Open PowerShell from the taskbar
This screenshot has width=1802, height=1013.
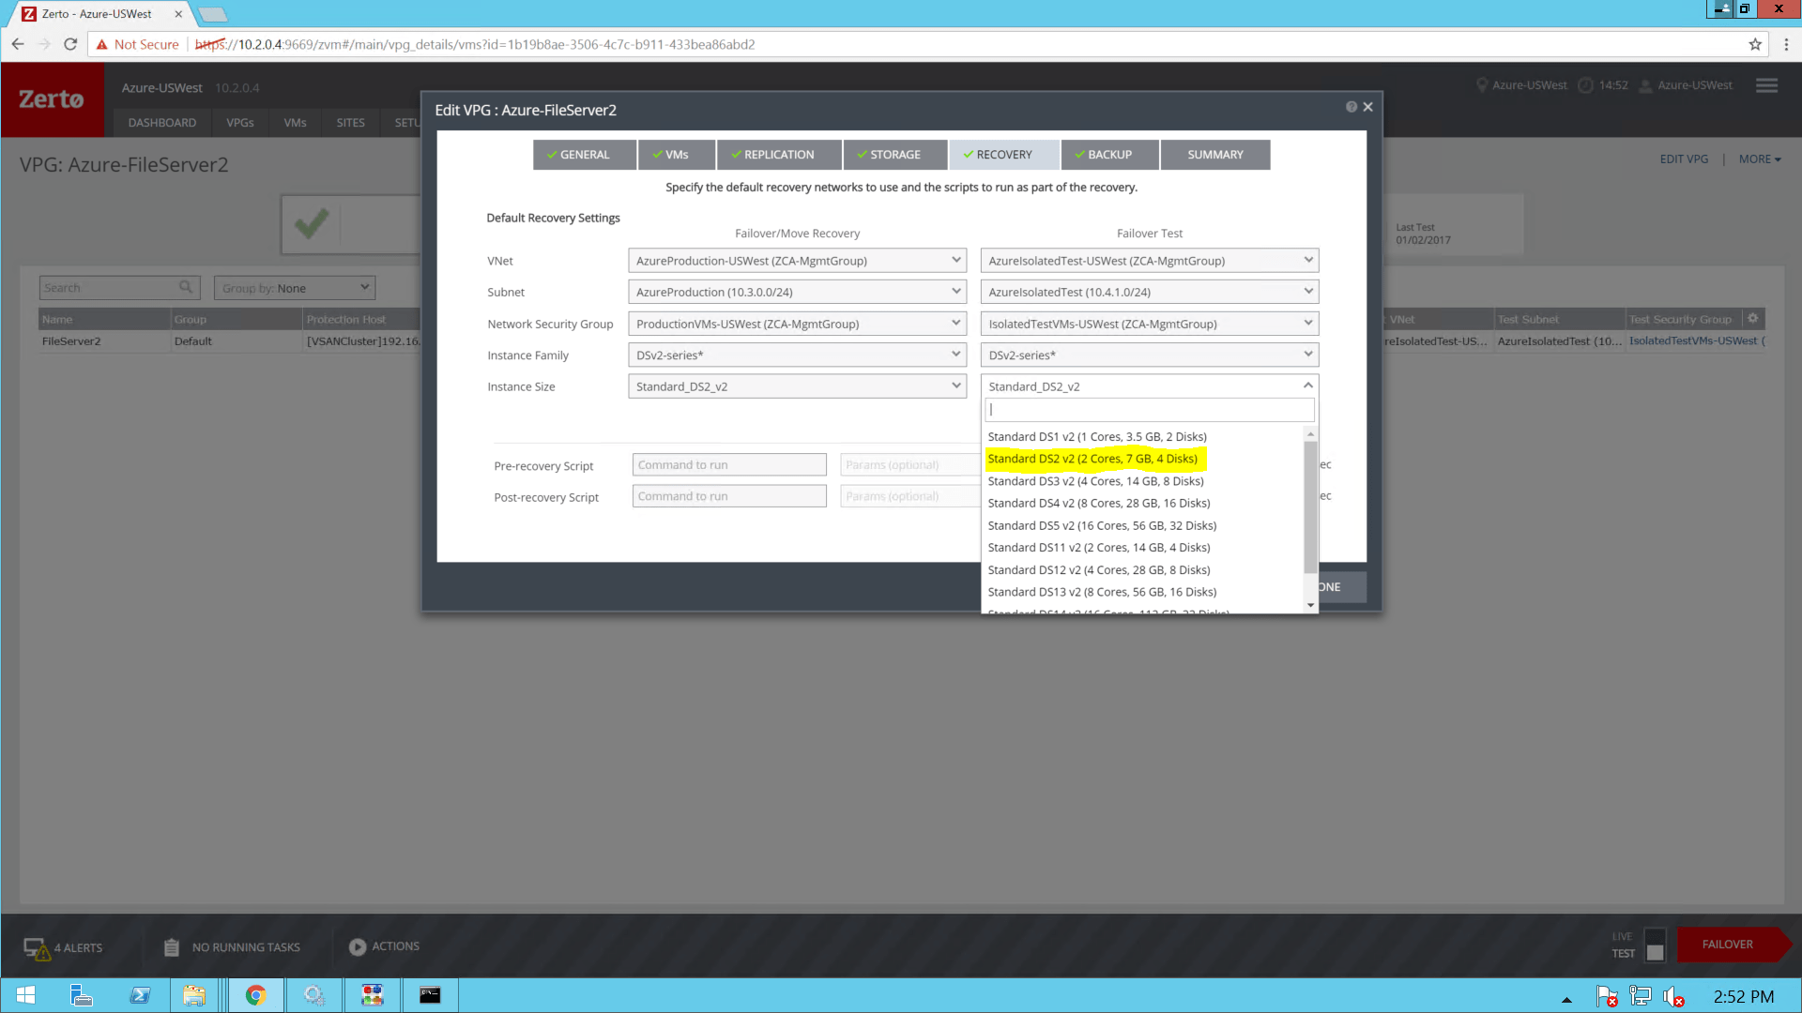(x=140, y=995)
